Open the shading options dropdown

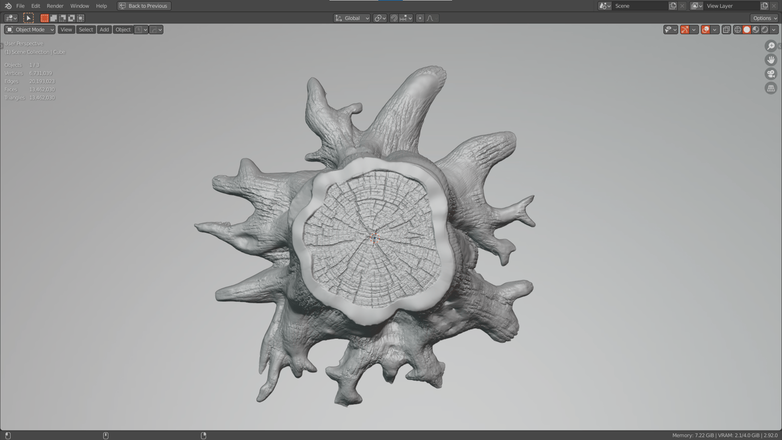click(x=774, y=30)
